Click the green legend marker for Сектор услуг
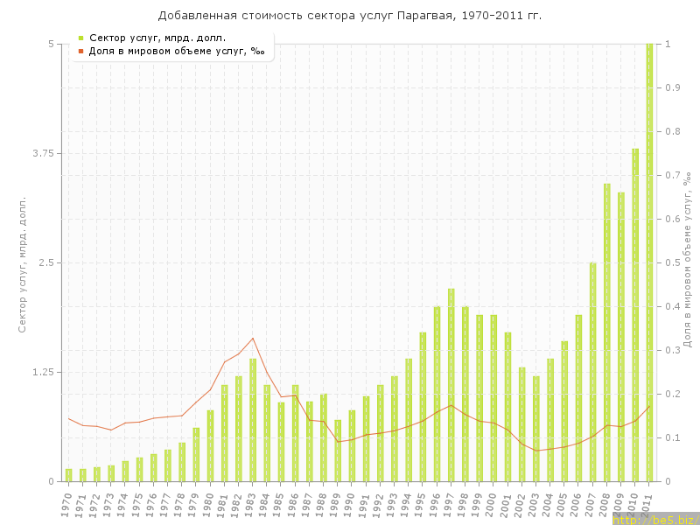 [x=80, y=38]
